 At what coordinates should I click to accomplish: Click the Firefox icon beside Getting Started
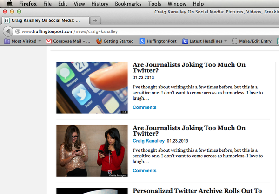(99, 41)
